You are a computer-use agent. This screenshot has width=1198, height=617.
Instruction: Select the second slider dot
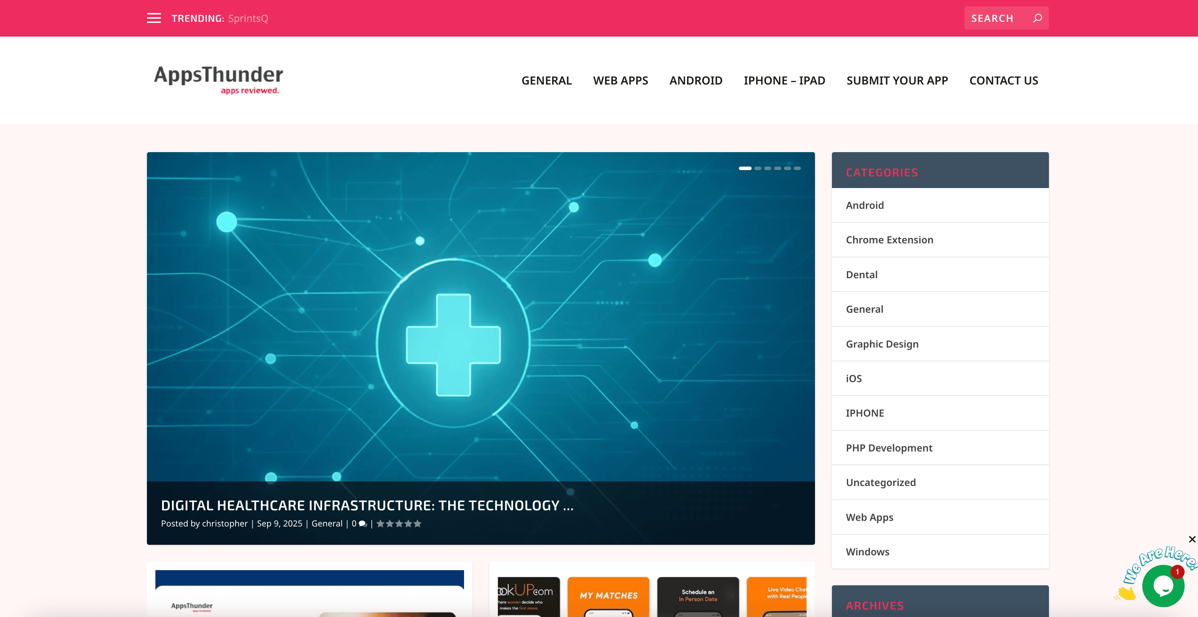tap(758, 168)
